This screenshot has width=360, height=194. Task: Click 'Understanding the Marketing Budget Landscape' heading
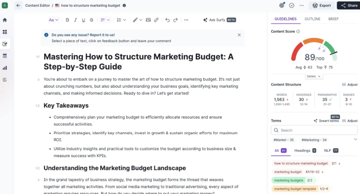[x=115, y=168]
